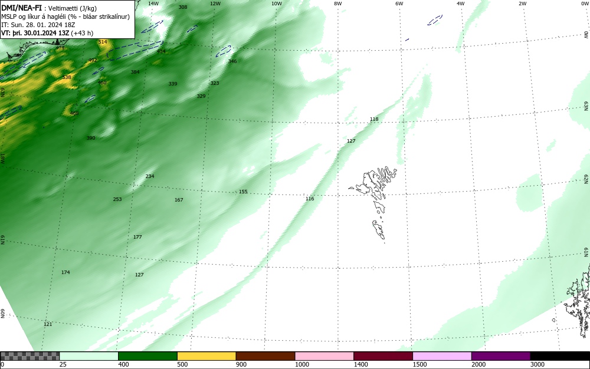Select the 308 value near the top
The image size is (590, 369).
(x=183, y=6)
